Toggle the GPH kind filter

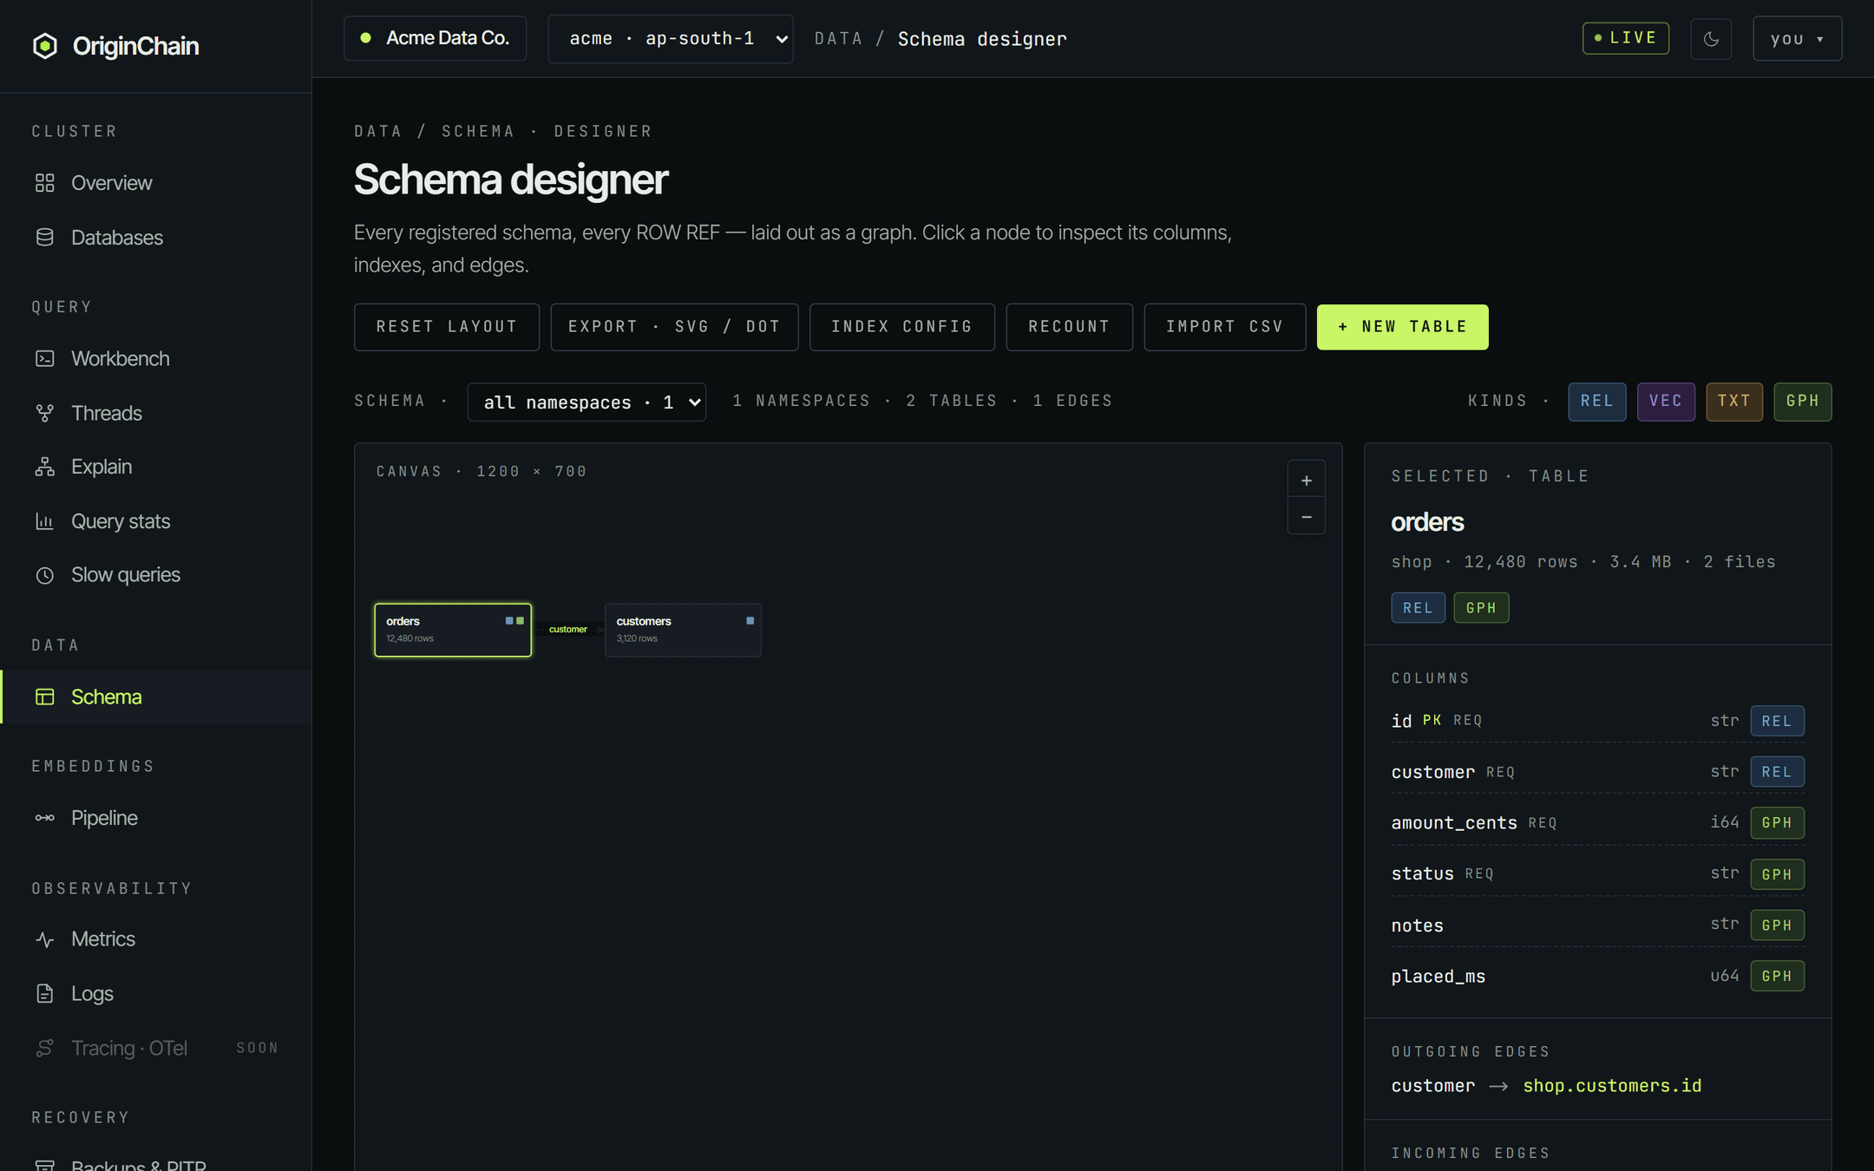click(1803, 402)
